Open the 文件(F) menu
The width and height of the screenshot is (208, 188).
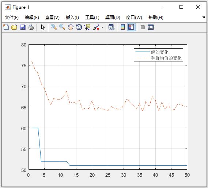coord(12,18)
